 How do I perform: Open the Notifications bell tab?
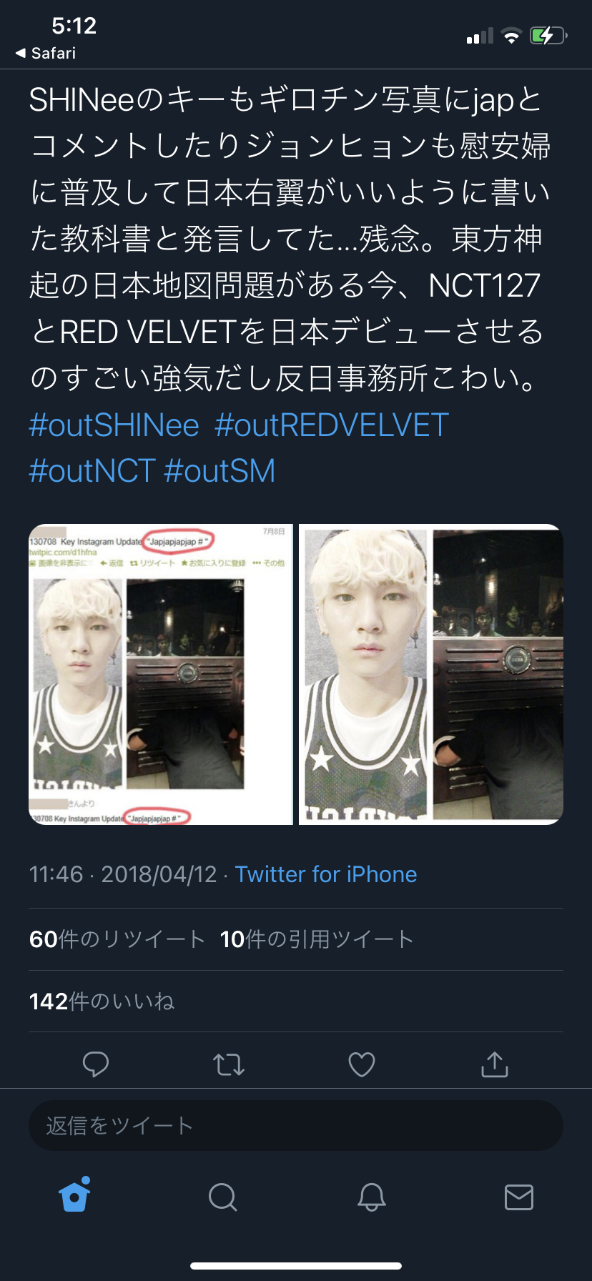pos(372,1197)
